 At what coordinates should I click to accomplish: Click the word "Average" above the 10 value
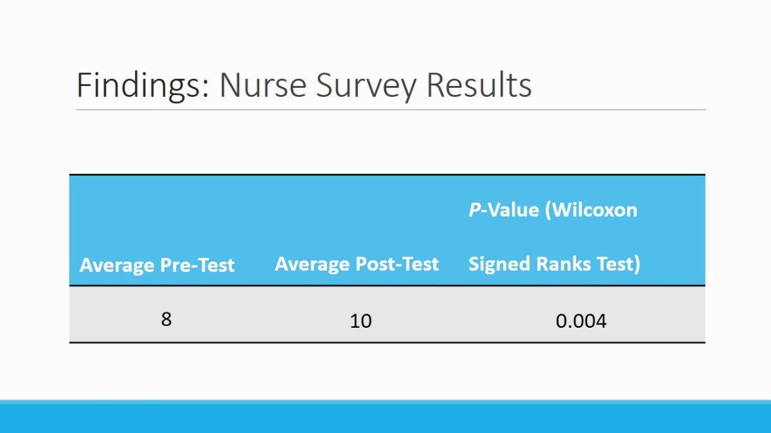click(x=312, y=264)
